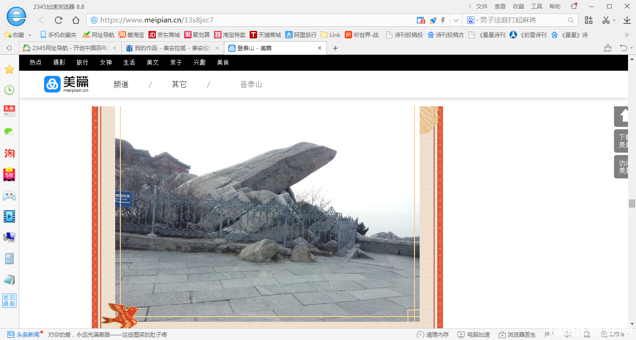Open the 工具 menu

pyautogui.click(x=537, y=7)
